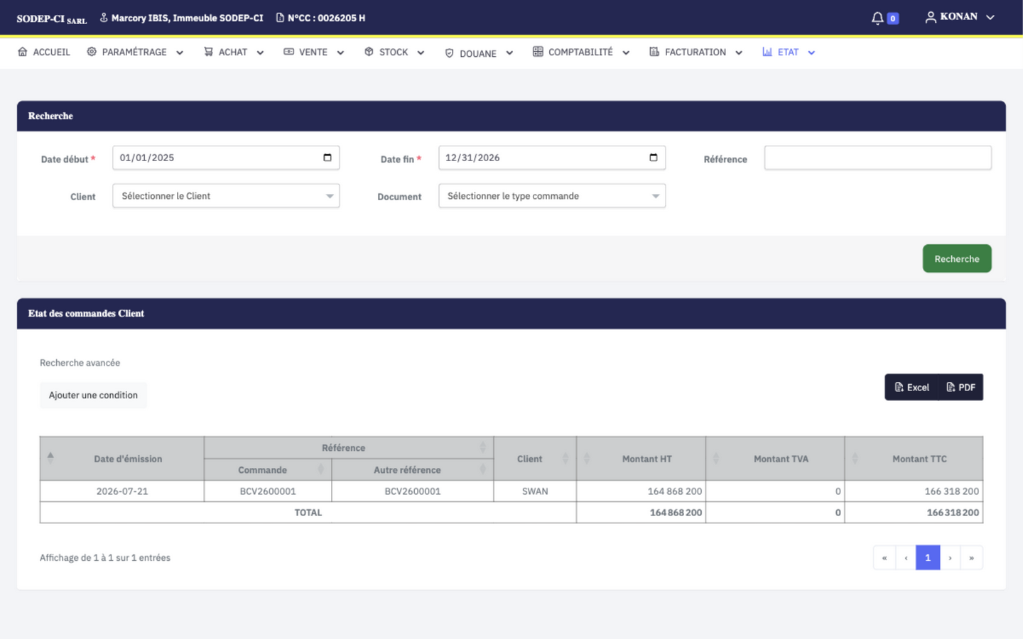1023x639 pixels.
Task: Jump to the first page double arrow
Action: pyautogui.click(x=884, y=557)
